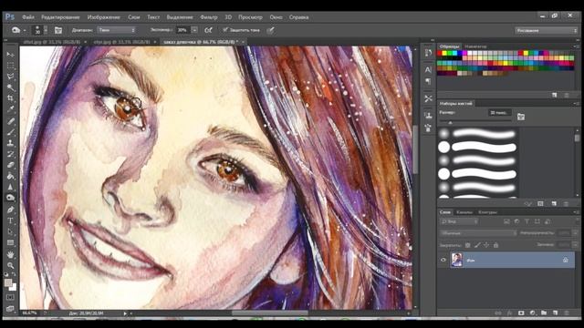The height and width of the screenshot is (328, 584).
Task: Select the Pen tool
Action: pyautogui.click(x=10, y=210)
